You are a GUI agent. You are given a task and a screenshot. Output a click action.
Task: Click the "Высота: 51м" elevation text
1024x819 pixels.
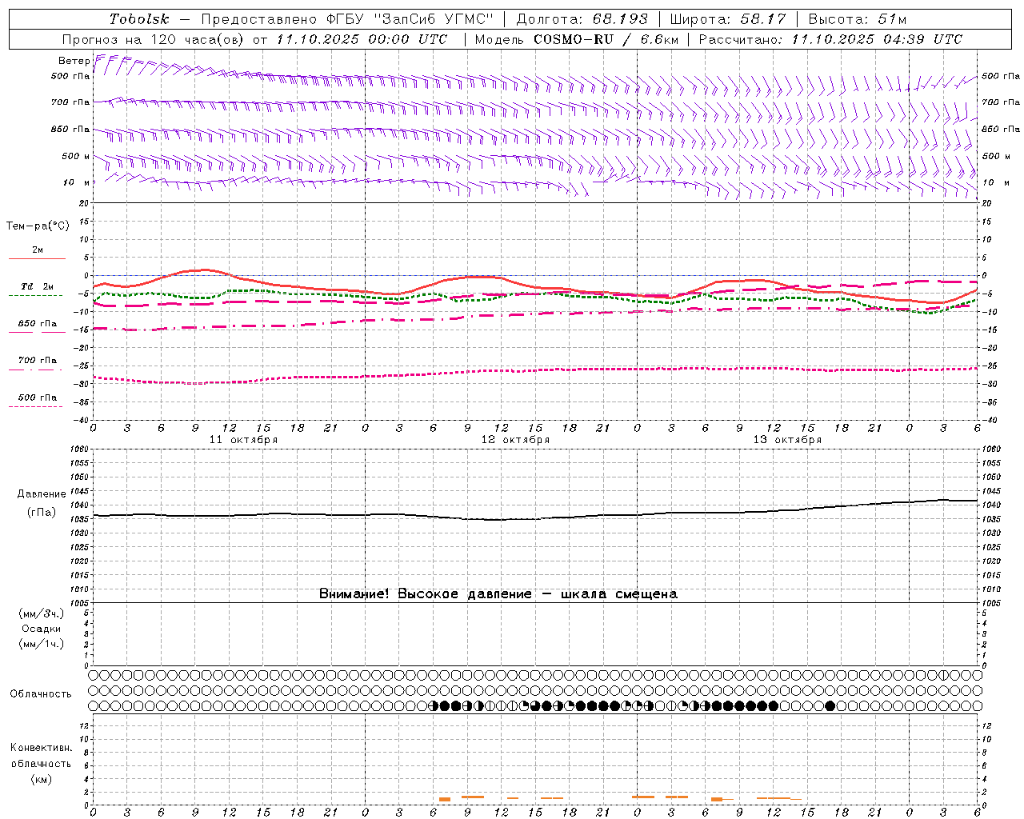pyautogui.click(x=858, y=19)
